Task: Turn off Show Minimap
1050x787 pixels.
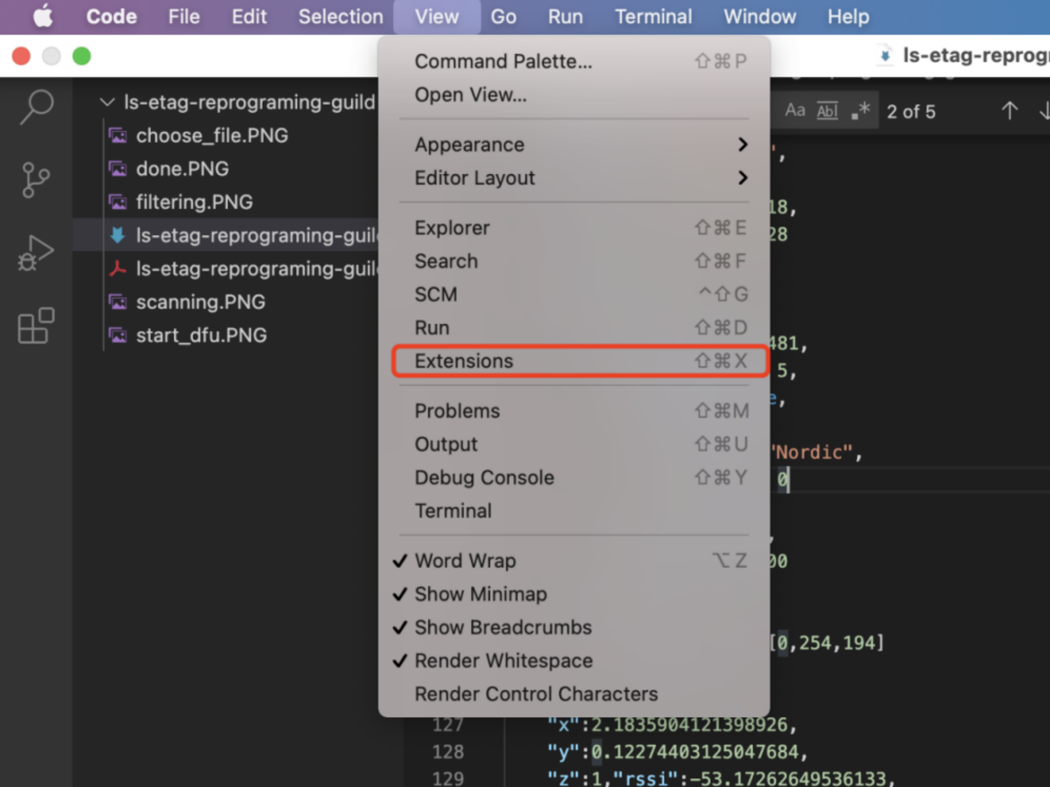Action: (x=480, y=594)
